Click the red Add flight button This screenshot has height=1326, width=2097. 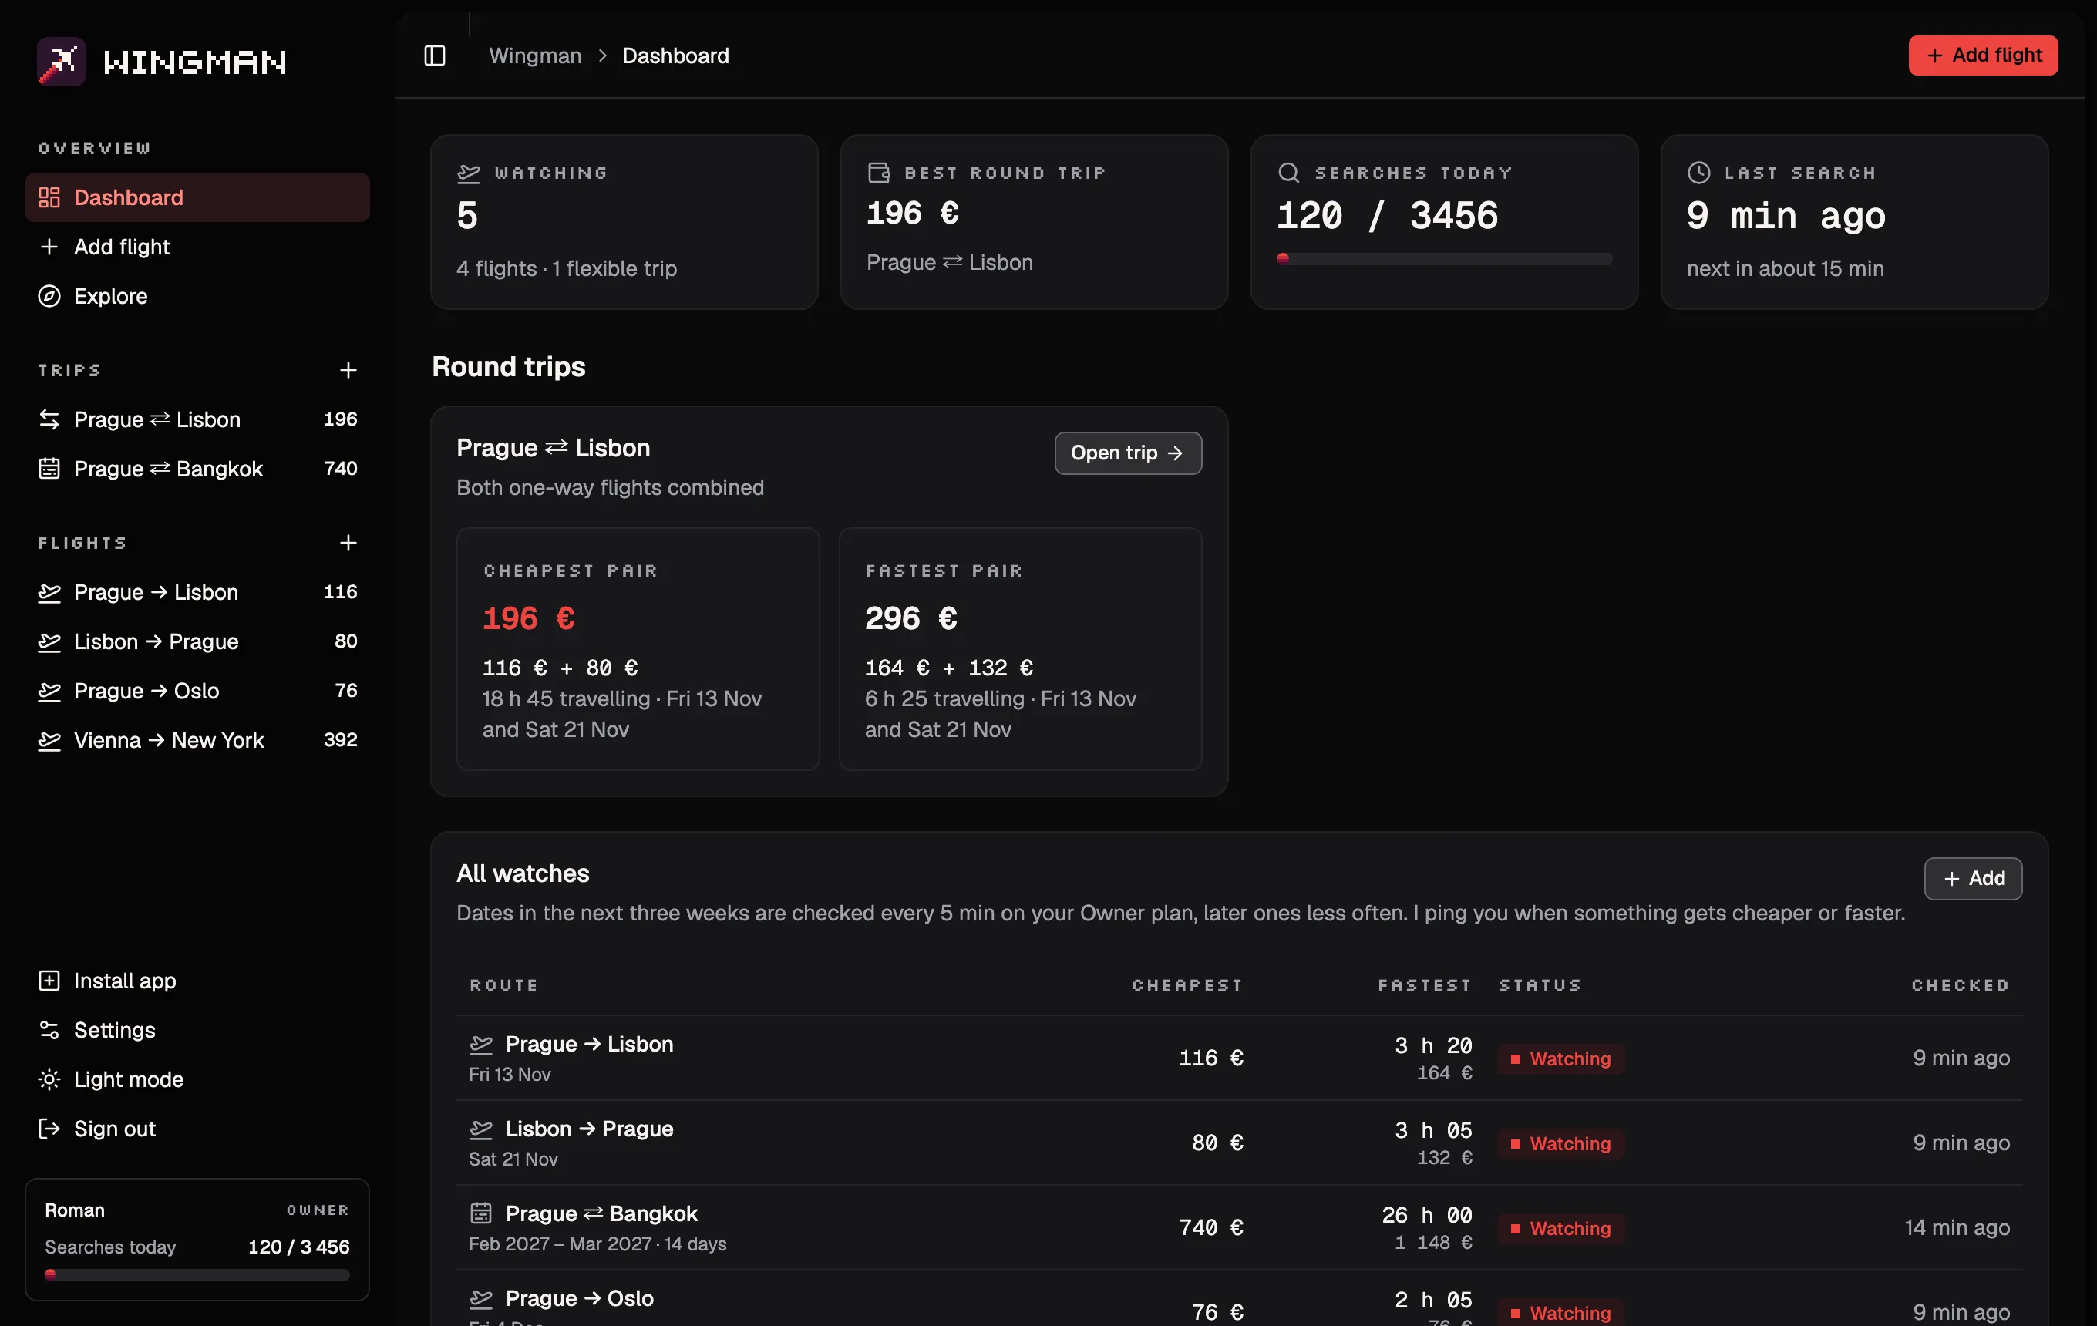click(1983, 56)
